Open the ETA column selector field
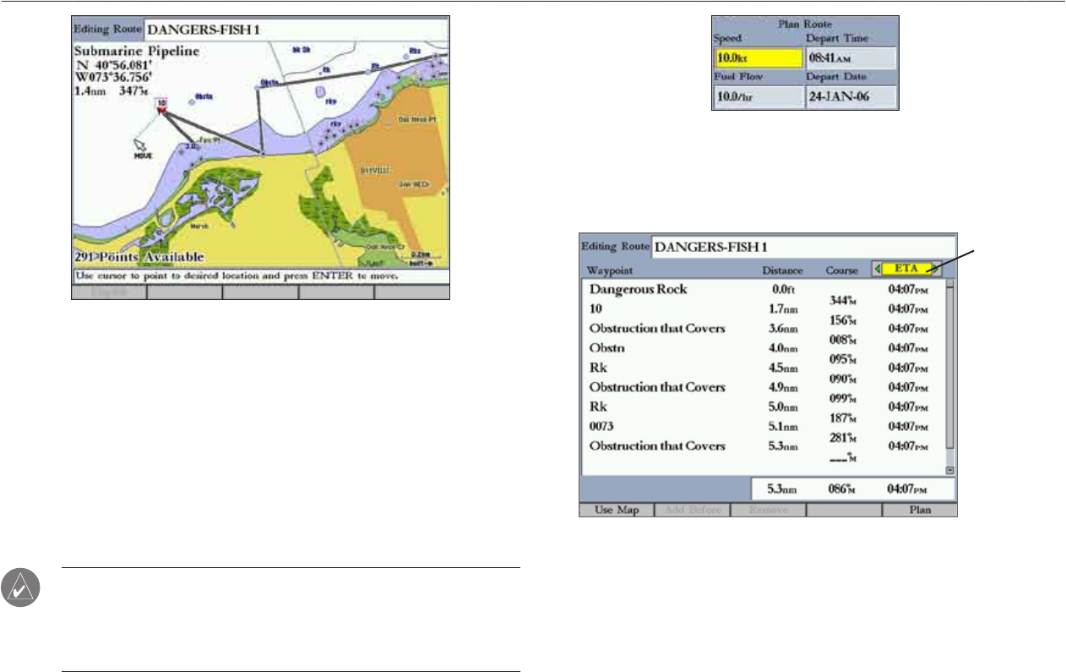 point(907,270)
